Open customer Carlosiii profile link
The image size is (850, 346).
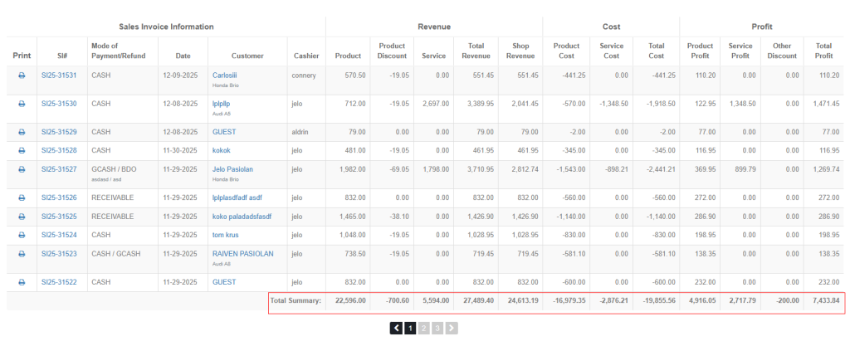tap(225, 75)
